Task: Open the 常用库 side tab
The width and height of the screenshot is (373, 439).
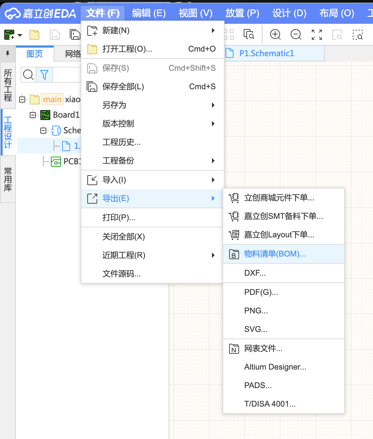Action: click(8, 179)
